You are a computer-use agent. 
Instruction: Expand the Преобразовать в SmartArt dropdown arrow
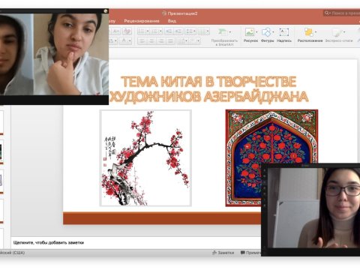230,32
